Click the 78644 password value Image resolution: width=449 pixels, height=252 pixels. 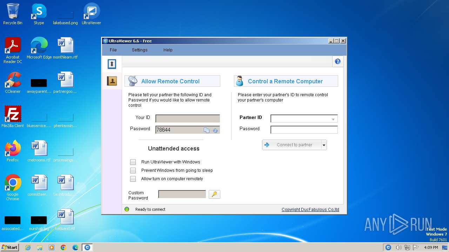tap(163, 130)
